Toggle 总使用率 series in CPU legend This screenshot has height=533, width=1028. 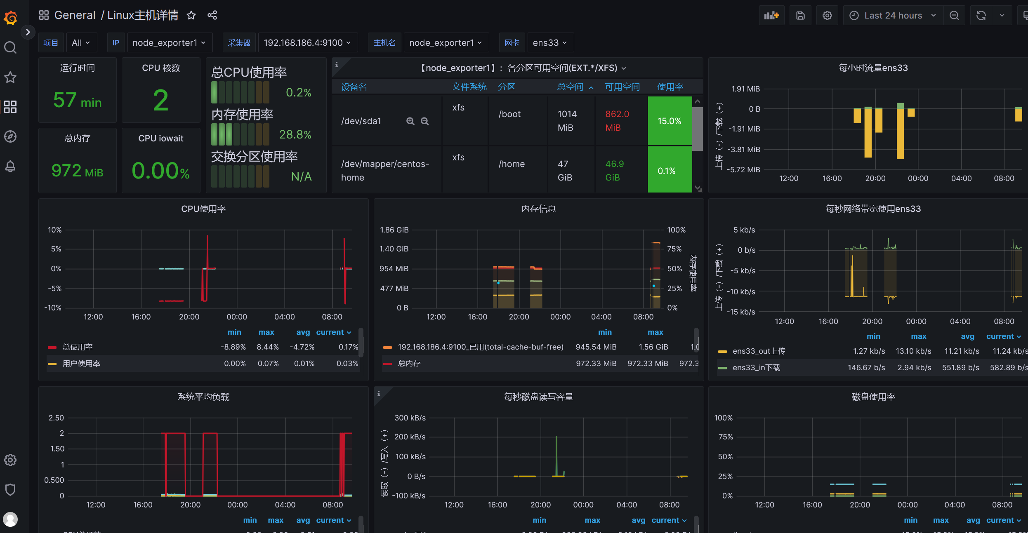coord(78,347)
